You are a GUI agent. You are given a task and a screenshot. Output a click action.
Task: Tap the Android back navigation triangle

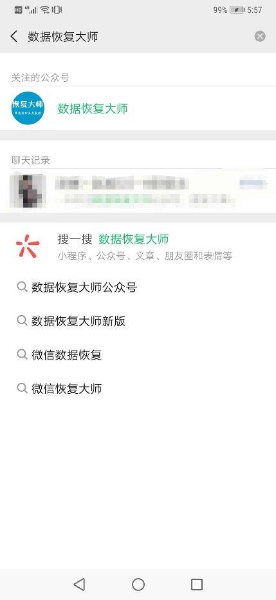pos(79,585)
